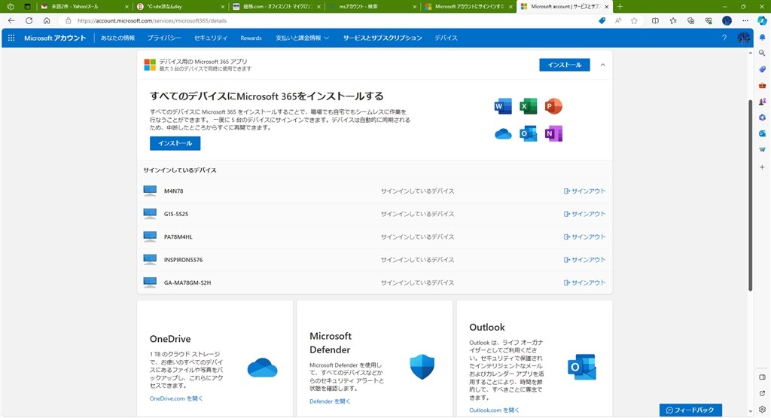The image size is (771, 418).
Task: Click the Outlook icon in install banner
Action: tap(528, 133)
